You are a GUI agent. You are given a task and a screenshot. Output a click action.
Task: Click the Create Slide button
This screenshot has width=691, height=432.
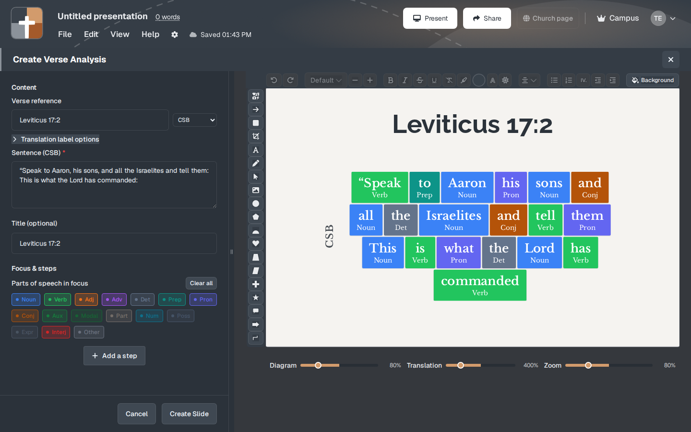pos(189,414)
